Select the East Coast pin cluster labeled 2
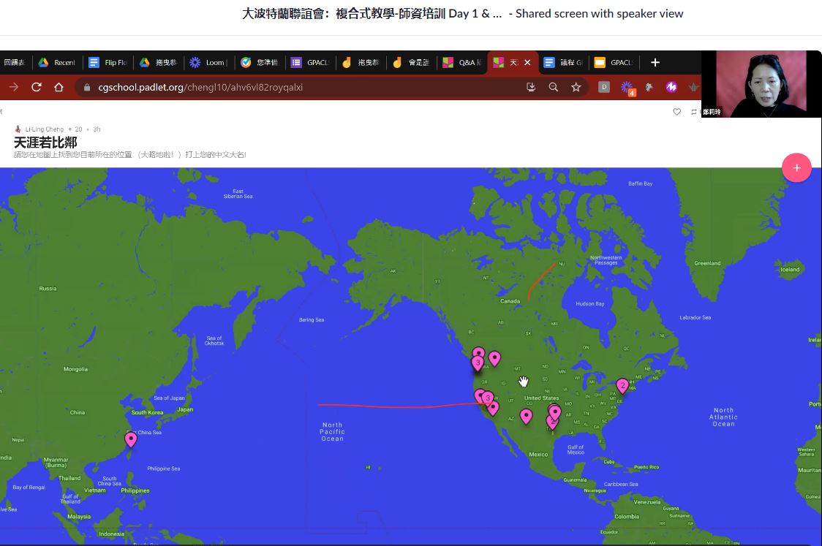 coord(622,385)
